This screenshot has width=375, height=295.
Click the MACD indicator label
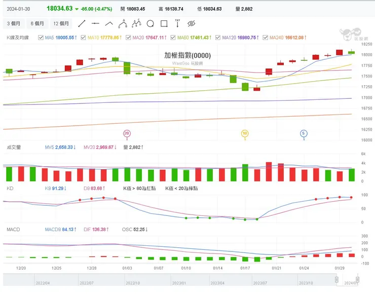(x=13, y=230)
